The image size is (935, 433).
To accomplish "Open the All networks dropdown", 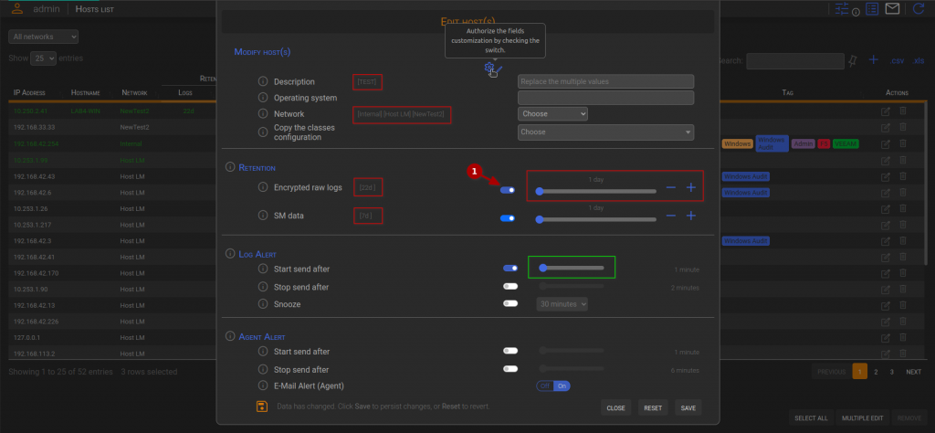I will pyautogui.click(x=44, y=37).
